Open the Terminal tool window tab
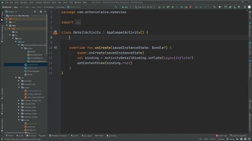 pyautogui.click(x=31, y=136)
